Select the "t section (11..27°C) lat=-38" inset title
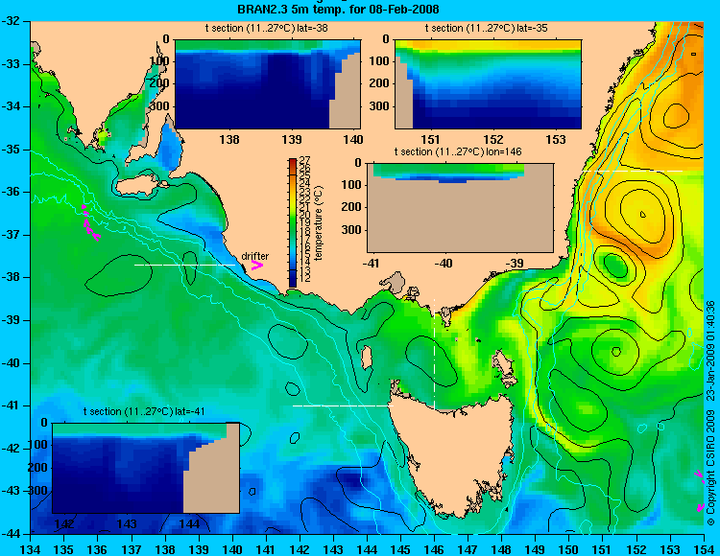This screenshot has width=720, height=556. coord(266,28)
